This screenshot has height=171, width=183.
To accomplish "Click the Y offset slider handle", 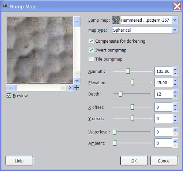I will click(132, 118).
